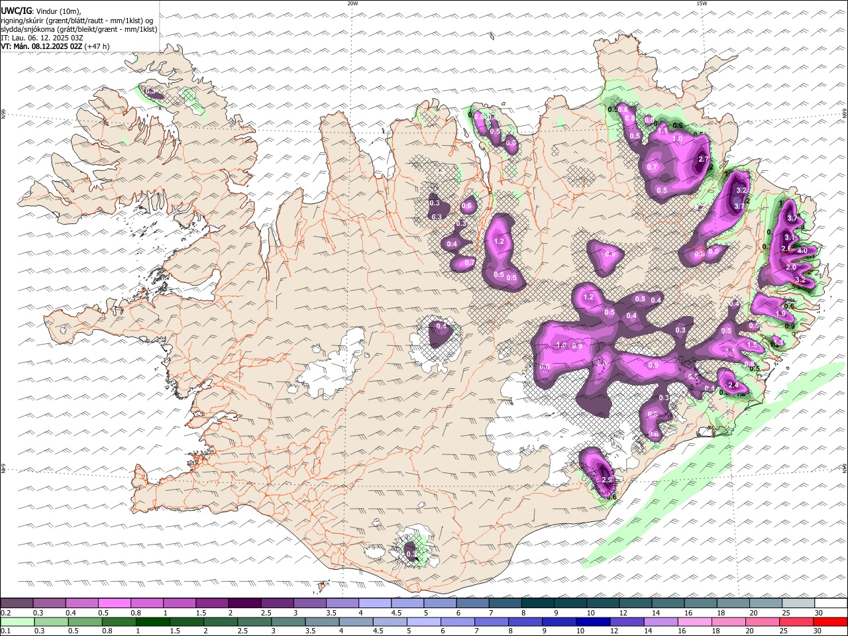Click the 64N latitude label on the right edge
Image resolution: width=848 pixels, height=636 pixels.
point(845,467)
